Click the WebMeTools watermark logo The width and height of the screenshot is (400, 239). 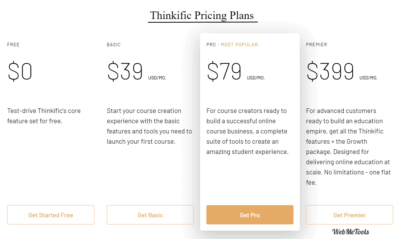pos(351,232)
